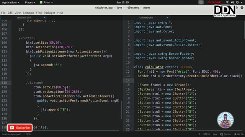Open the Places menu in top bar
Viewport: 245px width, 137px height.
(30, 2)
